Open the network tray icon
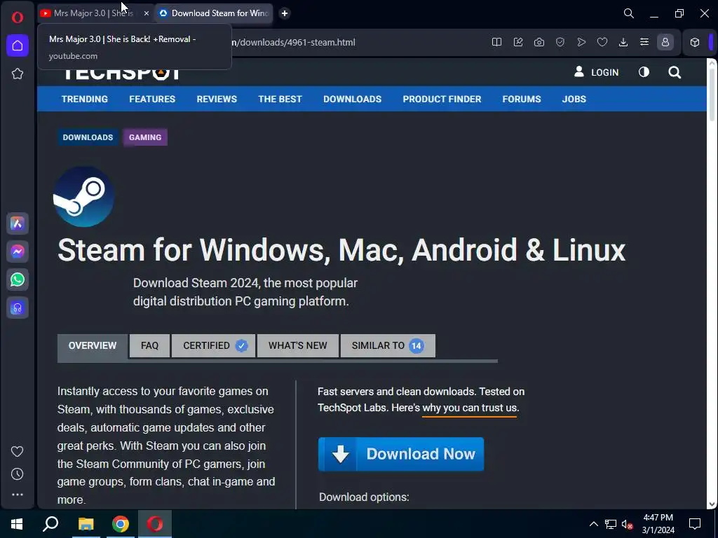718x538 pixels. 611,524
